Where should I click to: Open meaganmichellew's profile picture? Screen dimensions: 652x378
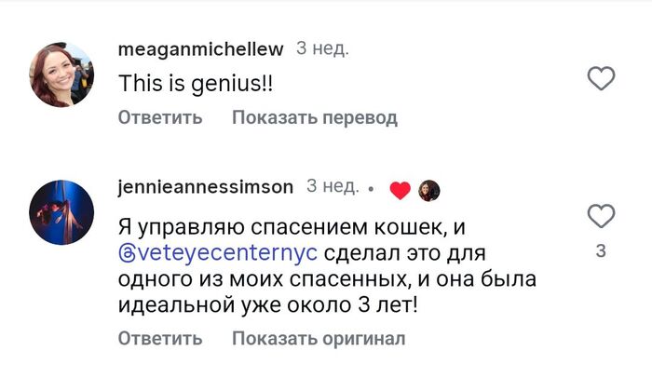tap(62, 75)
